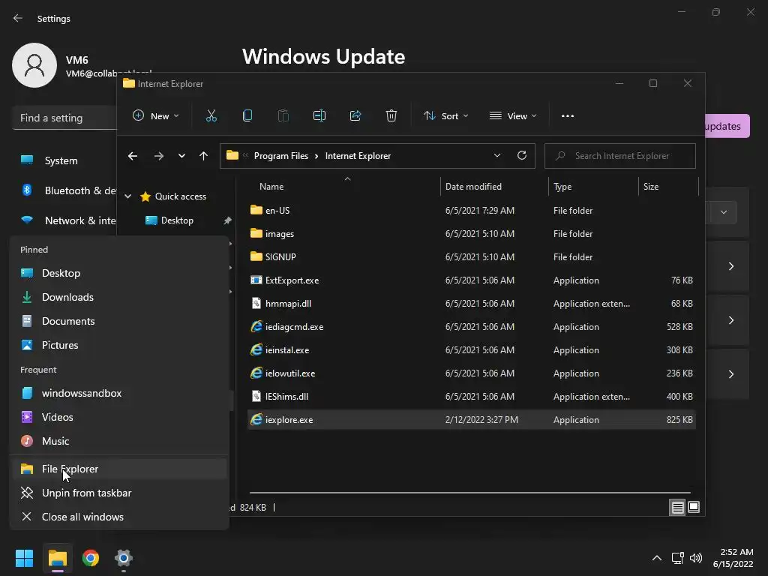Open Music from Frequent list
Viewport: 768px width, 576px height.
point(119,441)
